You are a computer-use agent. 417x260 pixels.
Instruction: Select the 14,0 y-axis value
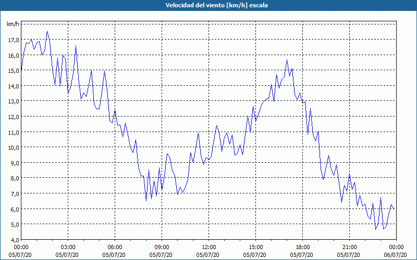click(14, 86)
